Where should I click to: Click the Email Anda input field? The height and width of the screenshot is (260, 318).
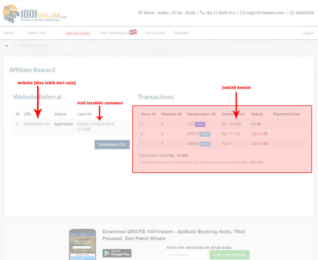tap(187, 255)
